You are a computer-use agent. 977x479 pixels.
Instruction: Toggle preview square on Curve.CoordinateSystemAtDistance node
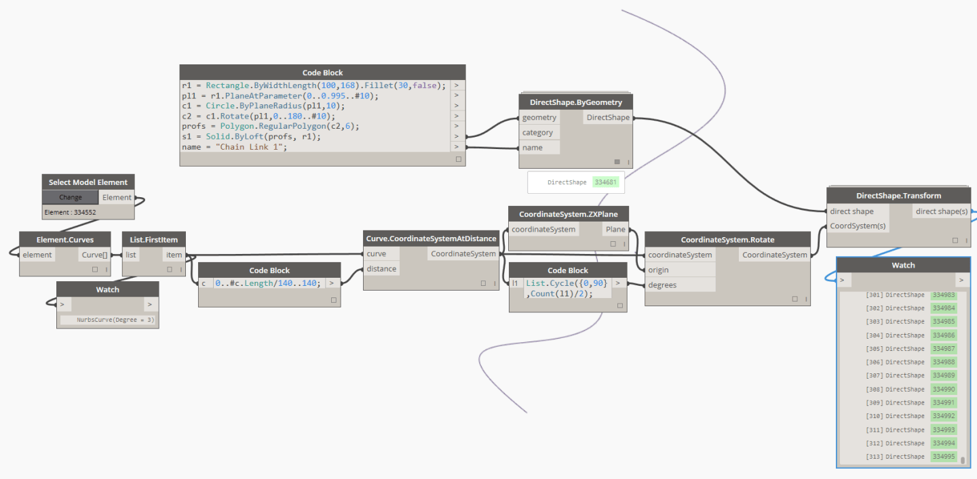[x=484, y=284]
